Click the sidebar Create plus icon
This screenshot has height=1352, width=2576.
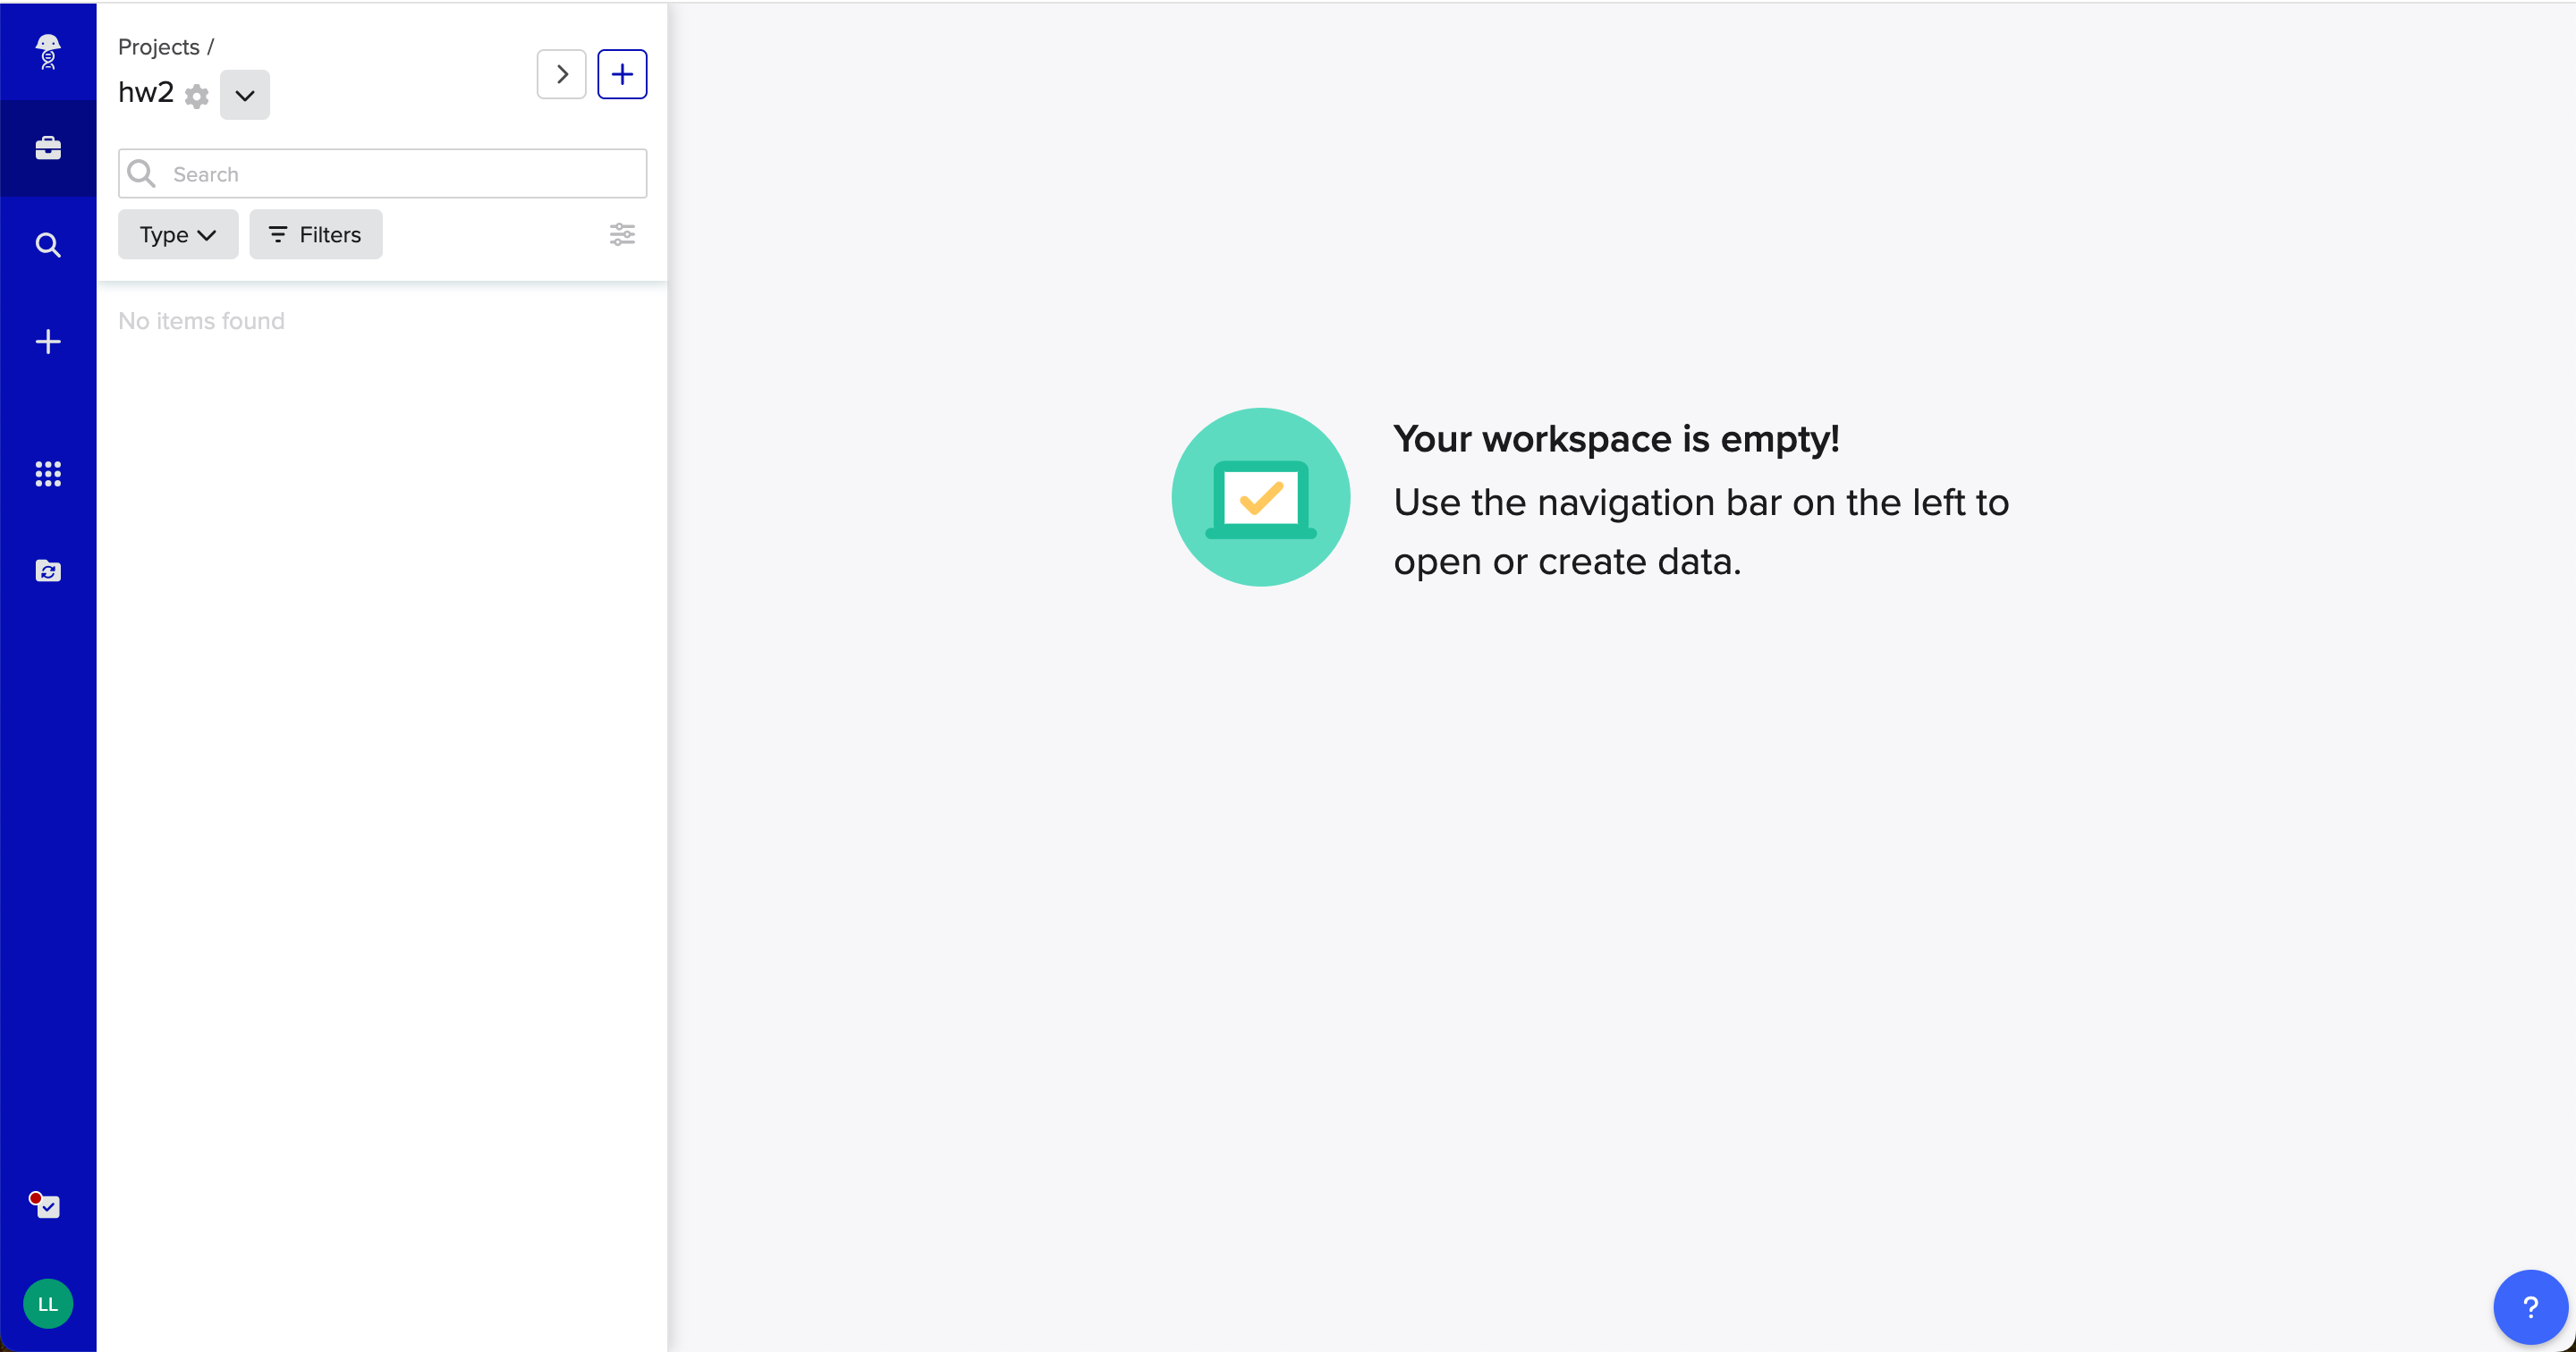click(x=48, y=342)
